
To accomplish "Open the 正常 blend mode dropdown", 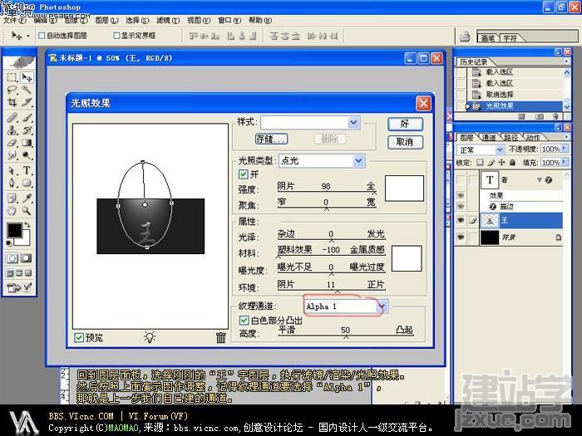I will click(500, 149).
